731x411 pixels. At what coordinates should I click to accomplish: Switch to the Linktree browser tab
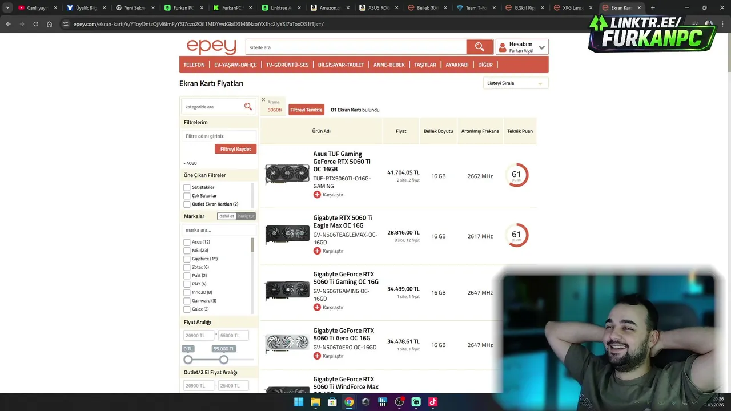point(281,8)
